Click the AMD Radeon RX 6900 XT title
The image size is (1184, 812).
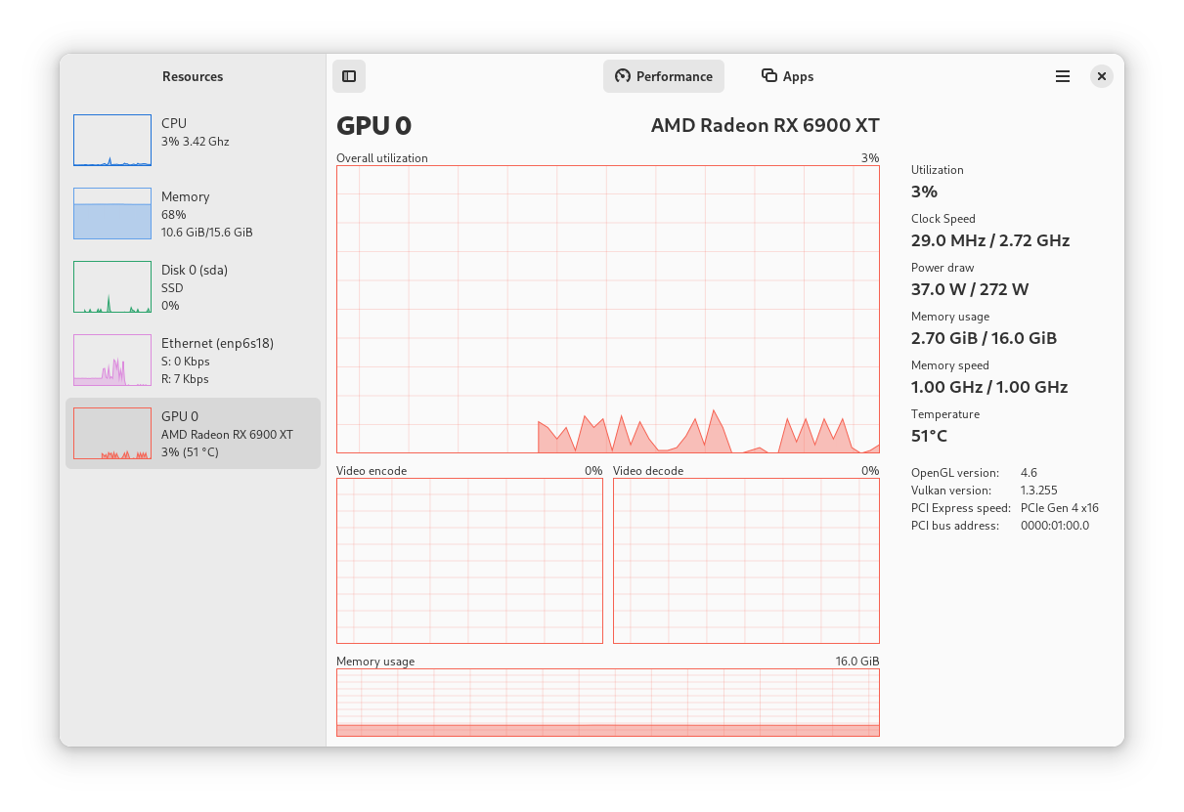coord(766,125)
